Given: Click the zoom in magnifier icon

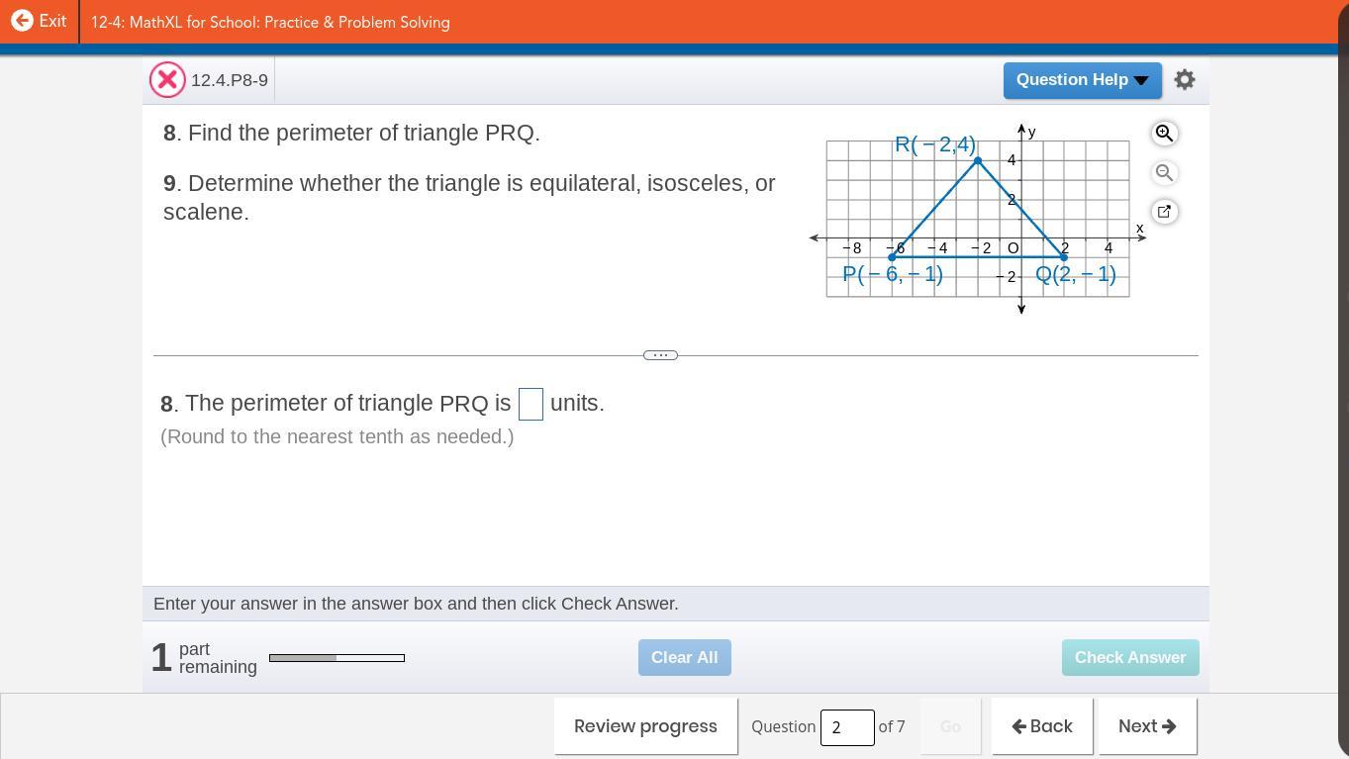Looking at the screenshot, I should pyautogui.click(x=1164, y=133).
